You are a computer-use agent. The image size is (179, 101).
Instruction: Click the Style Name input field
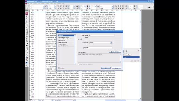(x=102, y=36)
